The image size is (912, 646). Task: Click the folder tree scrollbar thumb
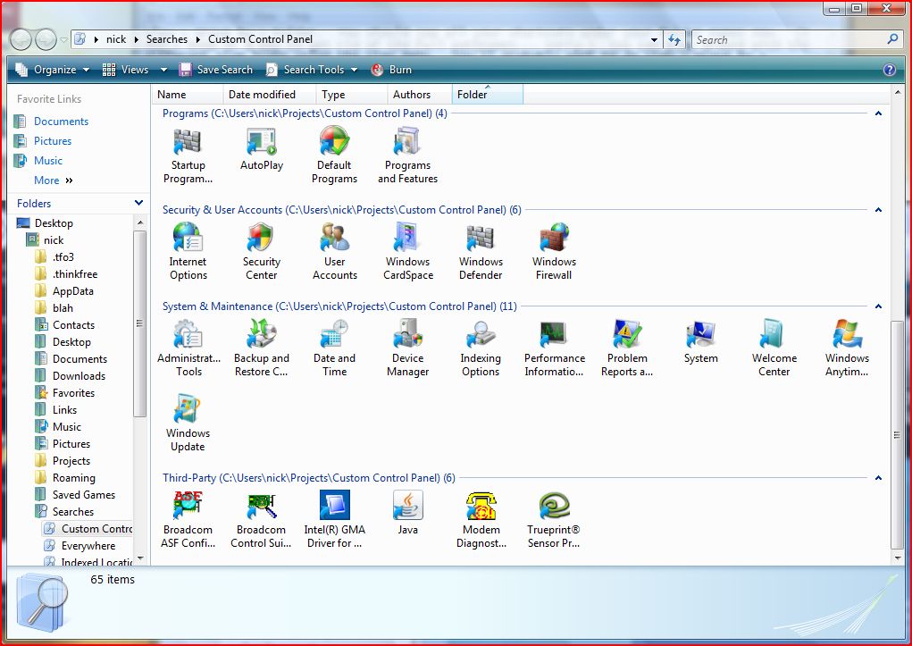pyautogui.click(x=139, y=323)
